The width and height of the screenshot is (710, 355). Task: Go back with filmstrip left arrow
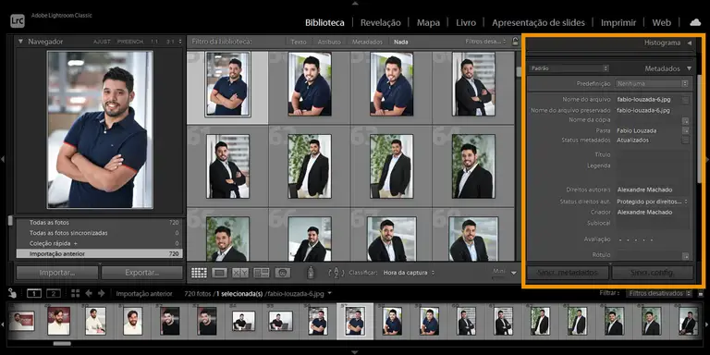[89, 293]
